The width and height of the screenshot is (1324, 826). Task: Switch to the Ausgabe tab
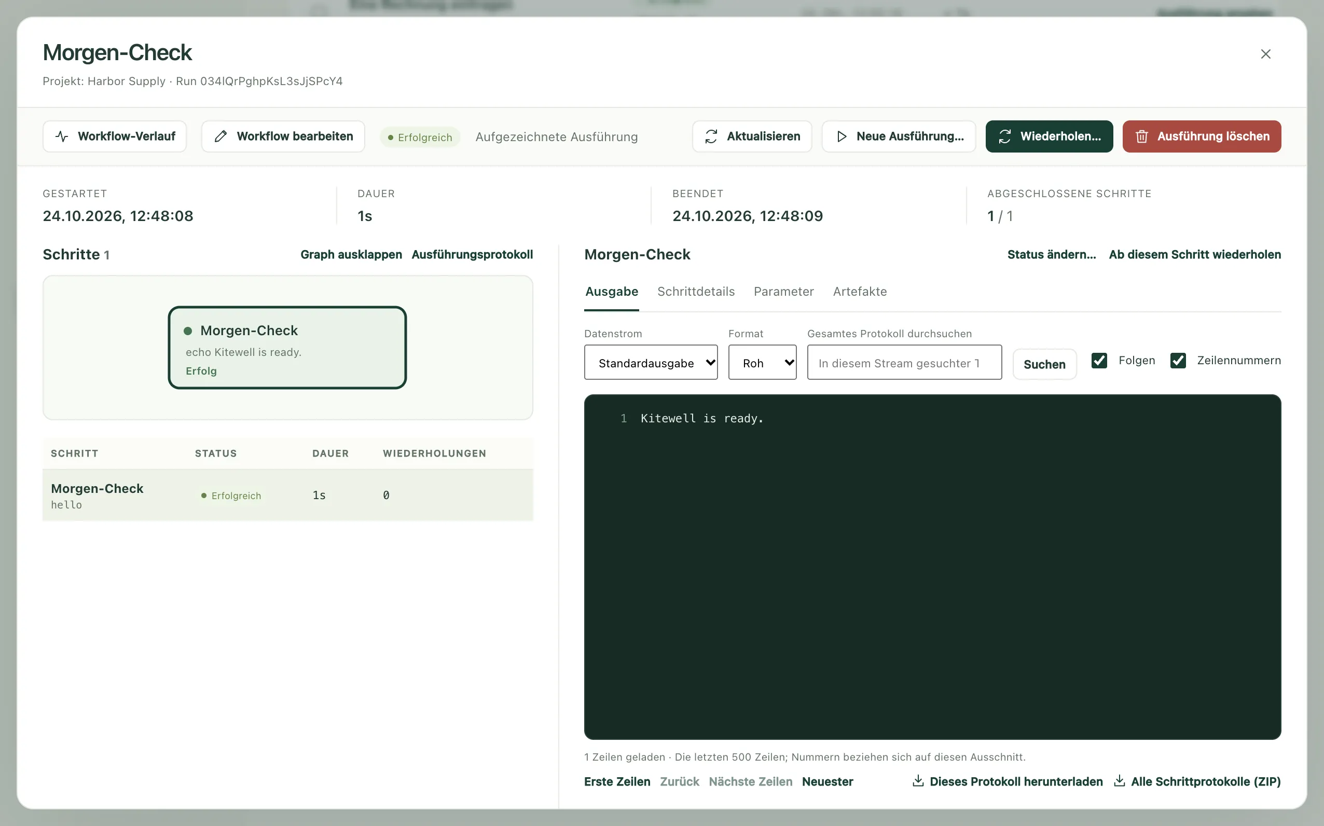(612, 292)
